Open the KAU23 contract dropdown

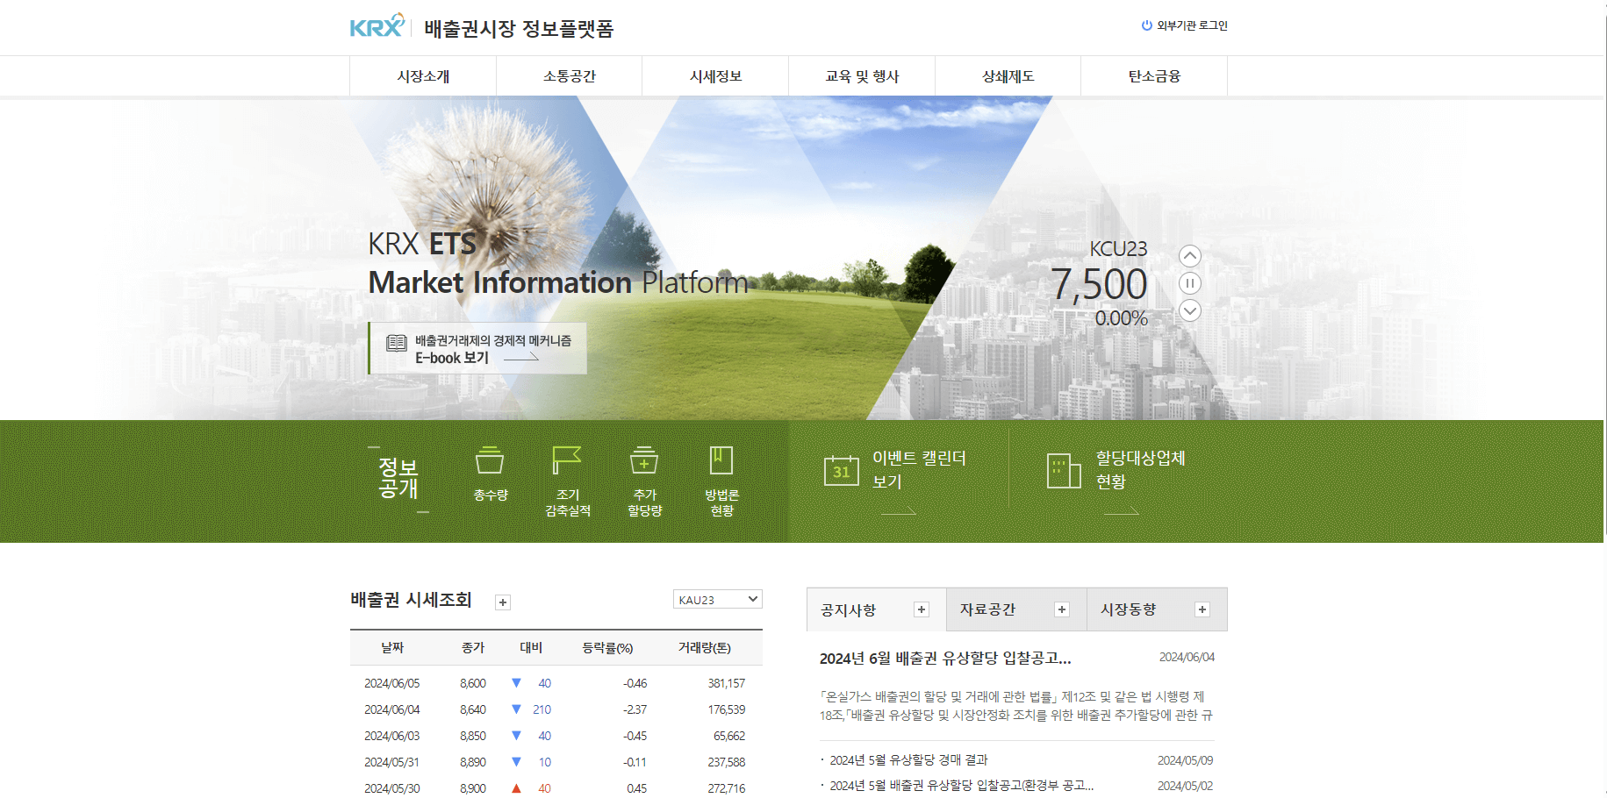point(717,599)
